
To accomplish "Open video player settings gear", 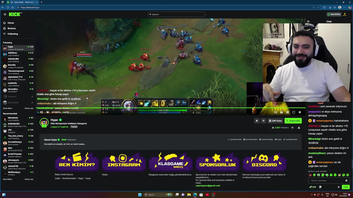I will click(300, 112).
